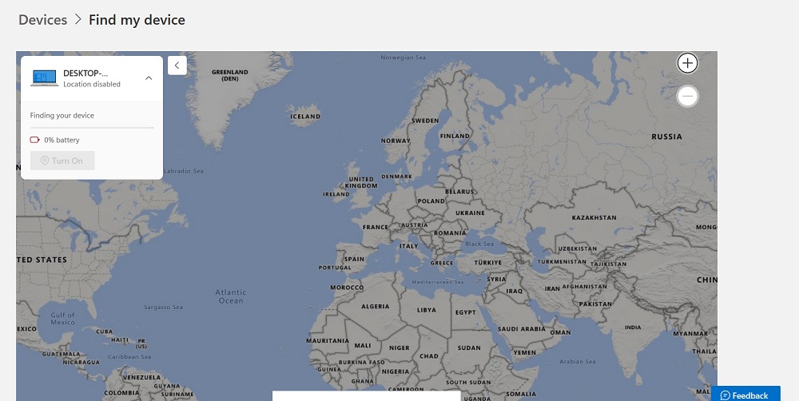Click the VENEZUELA label on map
The image size is (799, 401).
click(141, 378)
